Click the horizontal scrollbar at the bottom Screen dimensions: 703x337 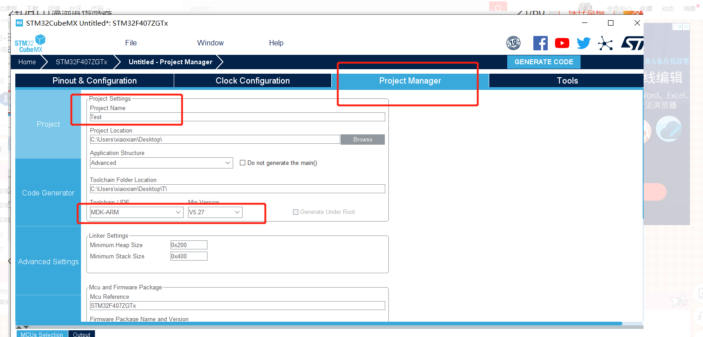click(x=319, y=324)
